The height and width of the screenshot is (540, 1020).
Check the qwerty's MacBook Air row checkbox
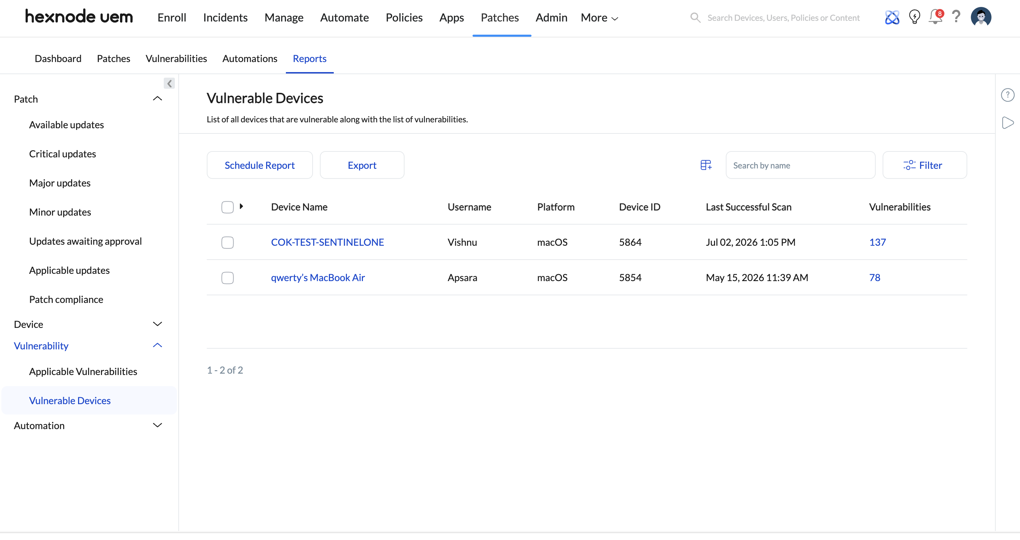(x=227, y=278)
